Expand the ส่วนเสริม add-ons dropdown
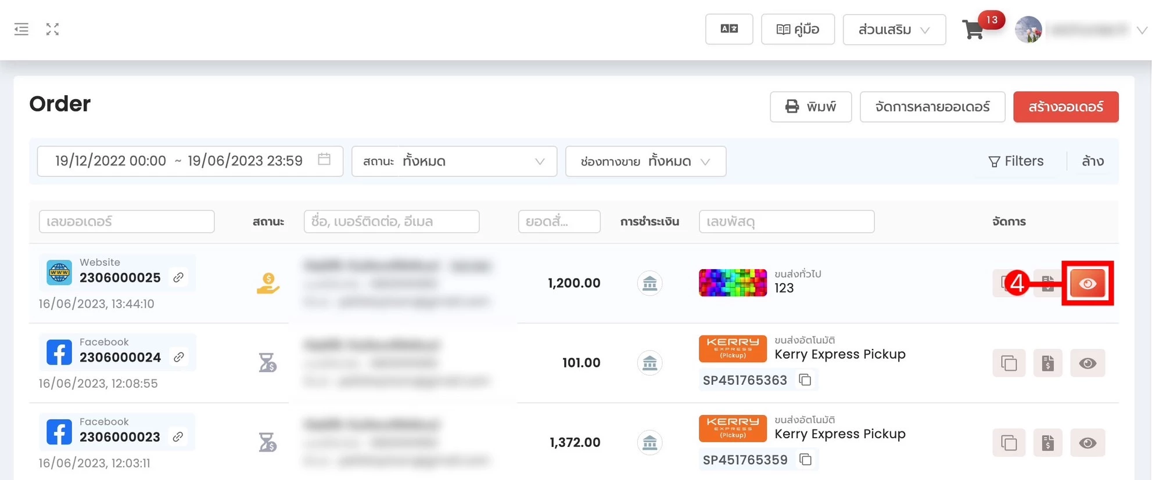 pyautogui.click(x=893, y=30)
